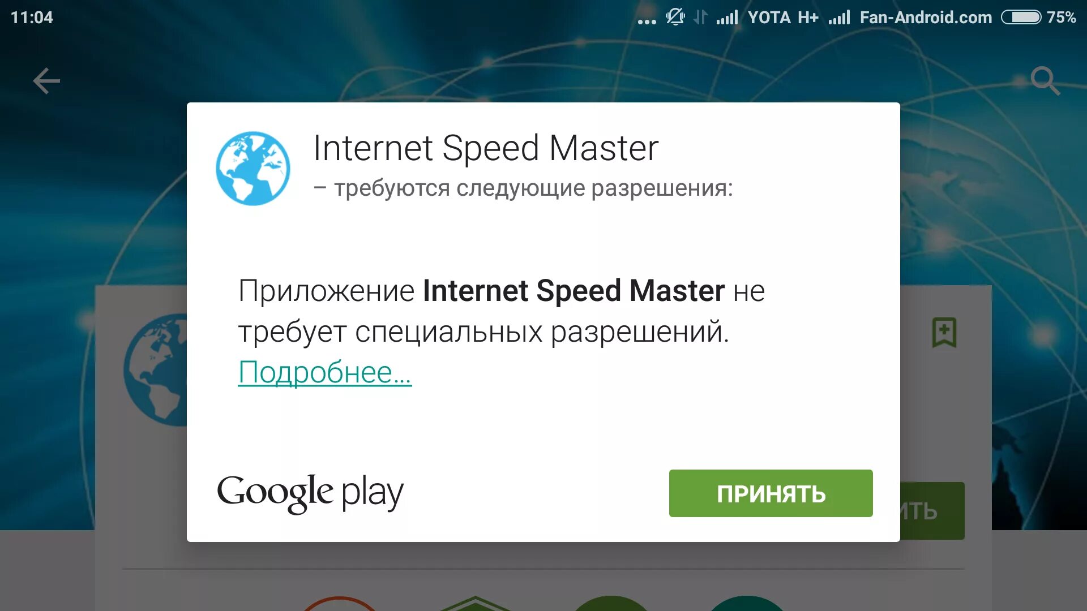Tap the red circular badge at bottom
This screenshot has height=611, width=1087.
340,604
